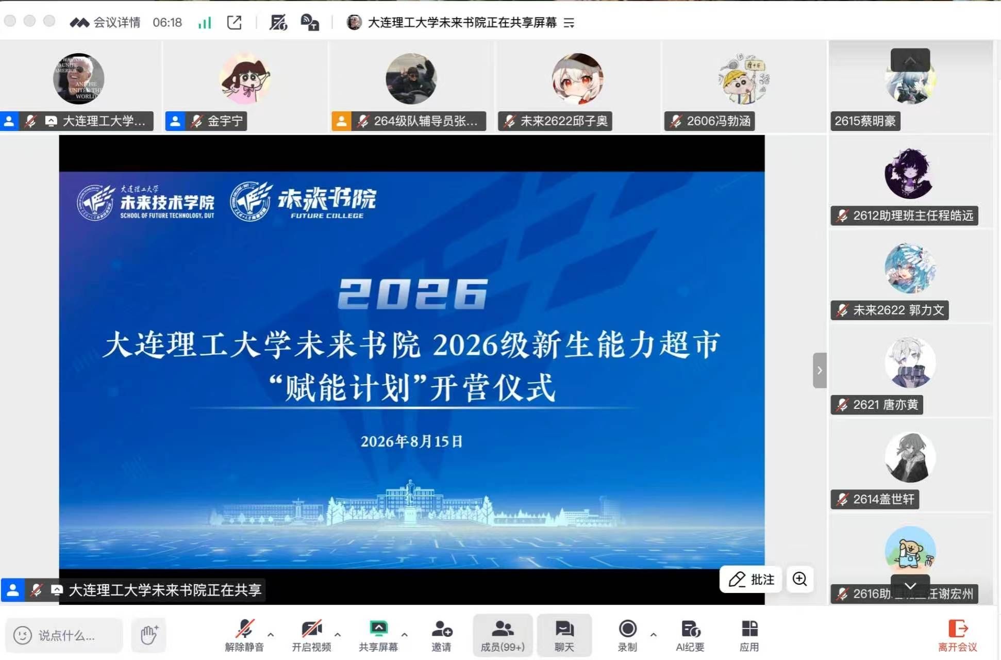Open the list menu beside 正在共享屏幕 title
This screenshot has height=660, width=1001.
(569, 23)
